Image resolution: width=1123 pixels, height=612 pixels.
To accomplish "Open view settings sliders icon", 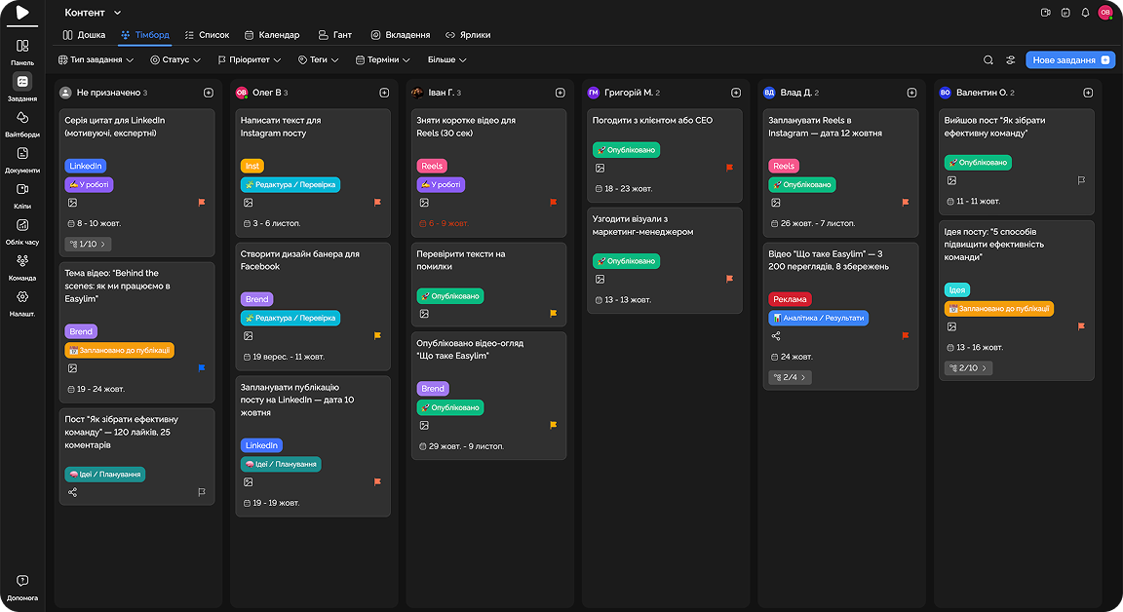I will coord(1011,60).
